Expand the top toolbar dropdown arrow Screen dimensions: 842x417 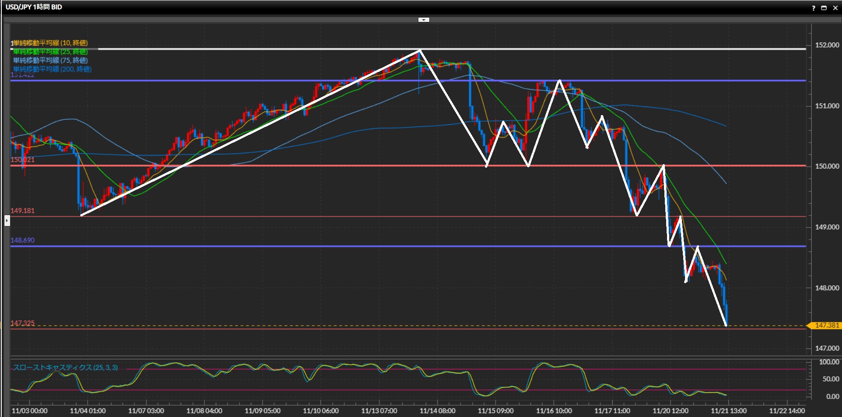coord(424,20)
